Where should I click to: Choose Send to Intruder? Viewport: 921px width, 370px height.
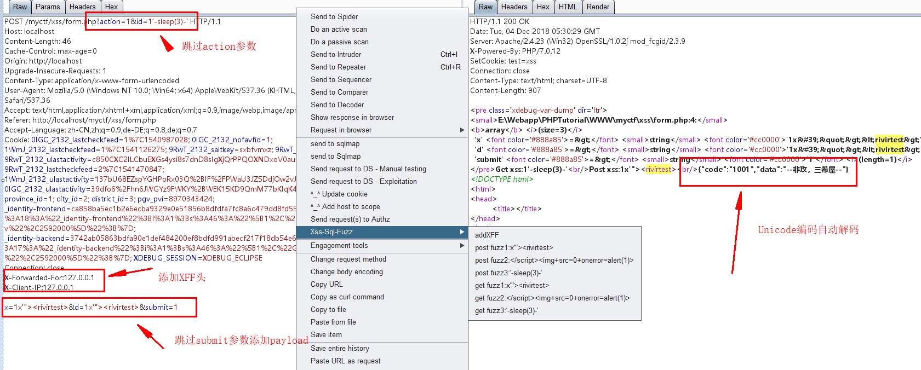382,54
